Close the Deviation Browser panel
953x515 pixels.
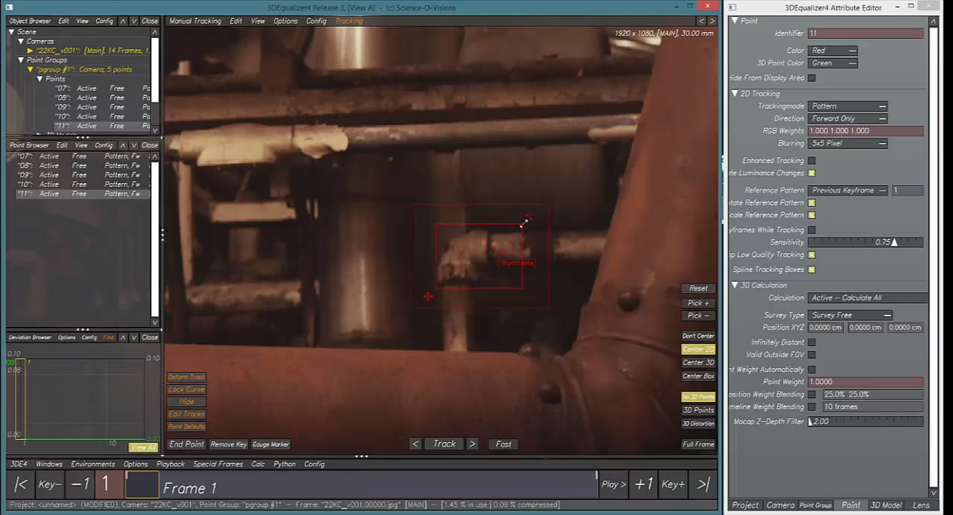click(x=150, y=337)
